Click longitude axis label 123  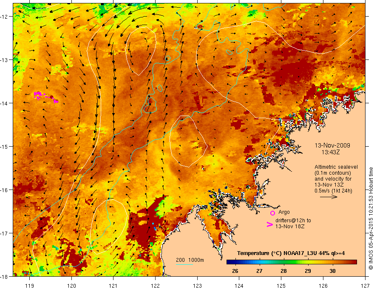(197, 286)
